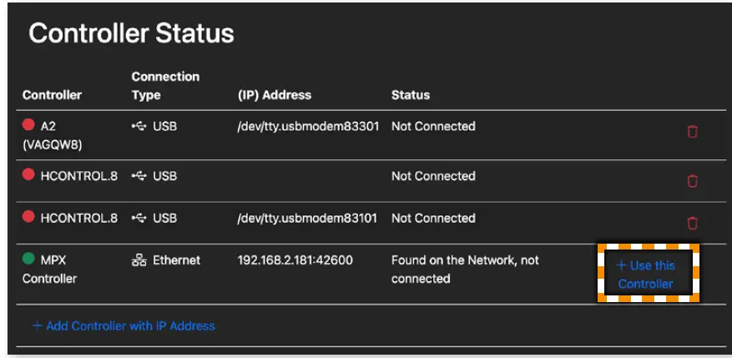
Task: Click the Connection Type column header
Action: pos(165,86)
